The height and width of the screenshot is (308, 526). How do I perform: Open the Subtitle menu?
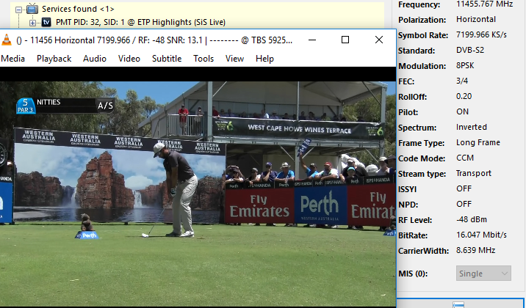coord(167,59)
